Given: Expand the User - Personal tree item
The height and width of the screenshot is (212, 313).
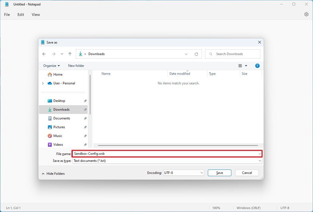Looking at the screenshot, I should click(x=43, y=83).
